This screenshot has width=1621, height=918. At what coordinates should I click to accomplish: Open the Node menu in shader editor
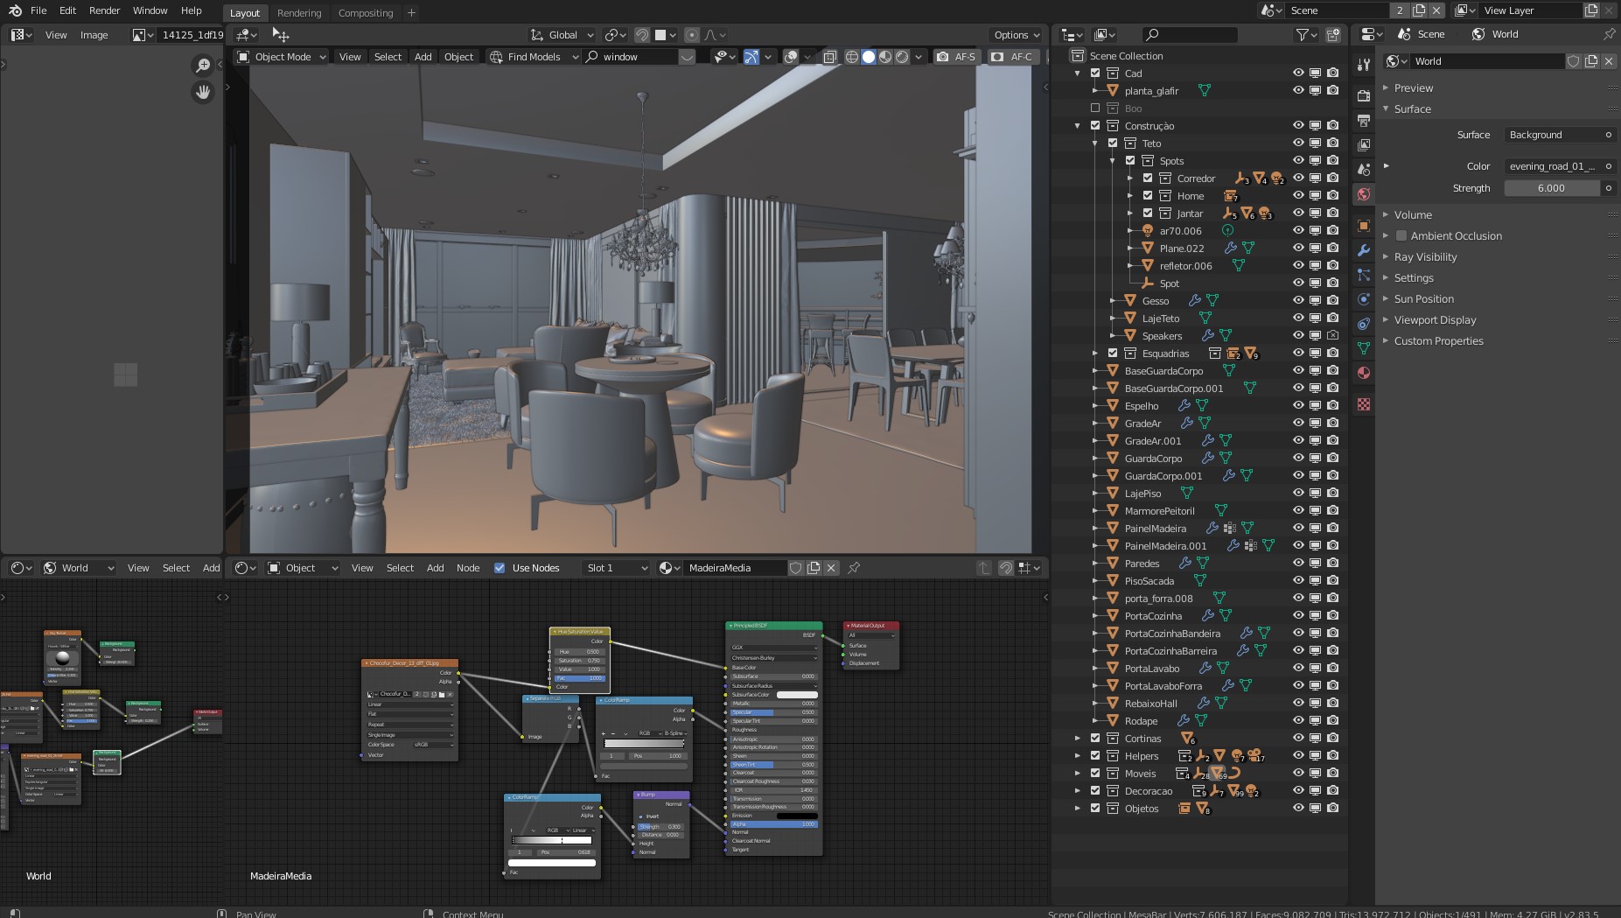(468, 568)
